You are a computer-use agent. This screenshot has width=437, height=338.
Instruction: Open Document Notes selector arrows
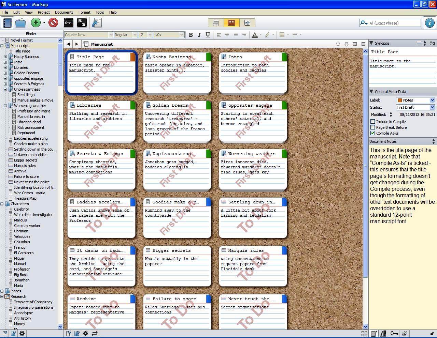[433, 141]
